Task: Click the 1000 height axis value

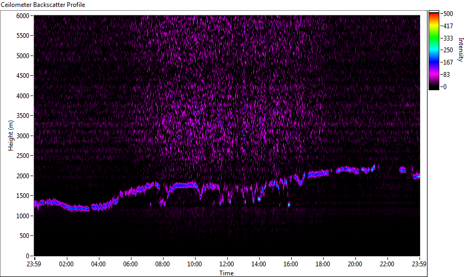Action: point(22,216)
